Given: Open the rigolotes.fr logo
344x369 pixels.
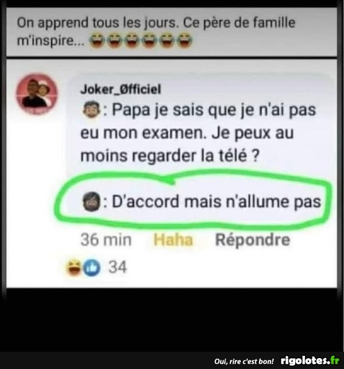Looking at the screenshot, I should pos(310,360).
